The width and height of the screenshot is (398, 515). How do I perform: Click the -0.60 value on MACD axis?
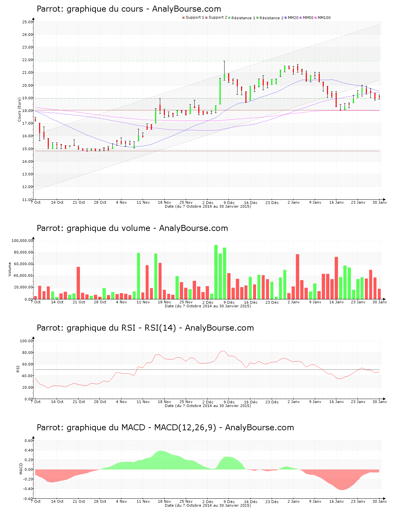click(x=28, y=499)
